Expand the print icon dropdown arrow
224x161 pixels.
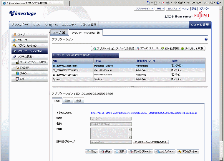[171, 3]
